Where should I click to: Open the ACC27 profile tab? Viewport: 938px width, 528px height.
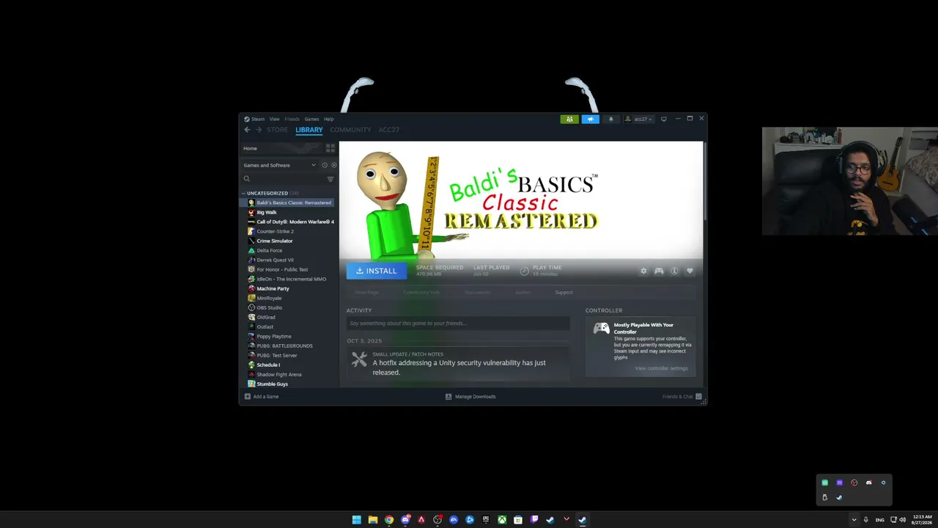[x=389, y=130]
